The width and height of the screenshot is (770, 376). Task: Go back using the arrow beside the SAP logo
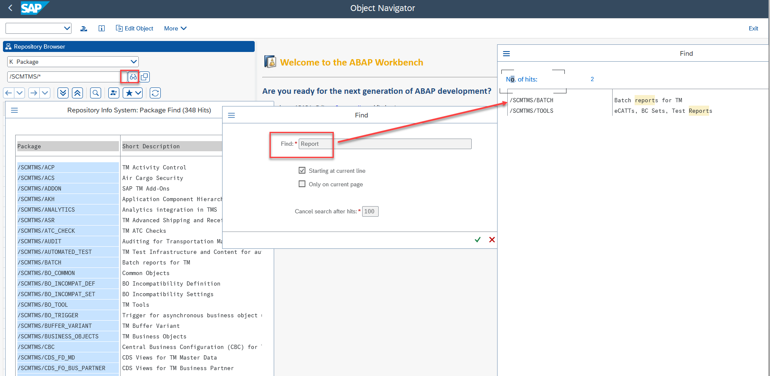(x=11, y=8)
